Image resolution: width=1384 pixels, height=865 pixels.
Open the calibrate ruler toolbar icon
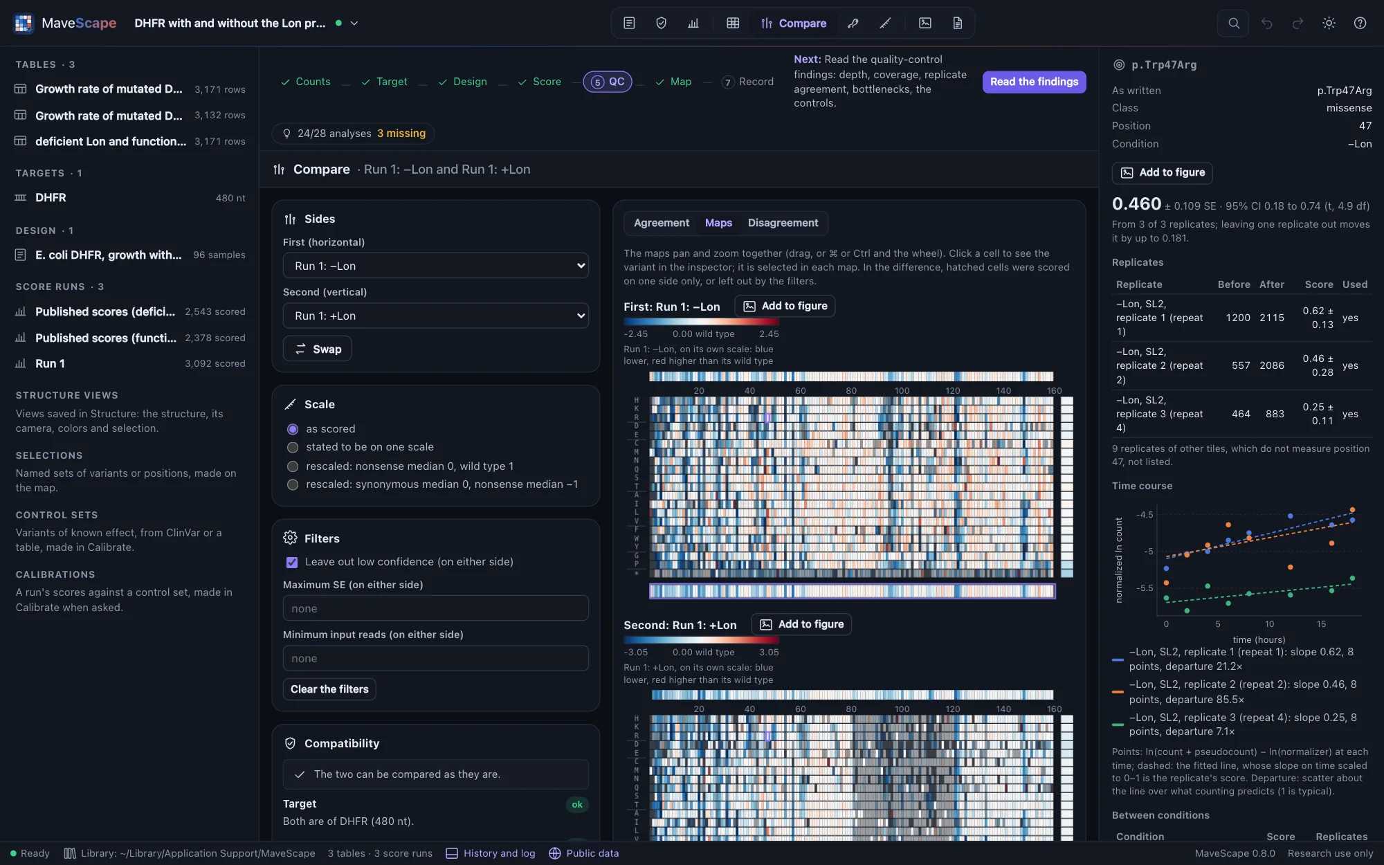885,23
